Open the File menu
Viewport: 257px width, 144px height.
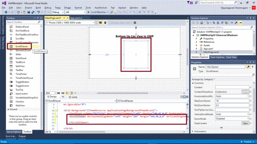[x=4, y=7]
